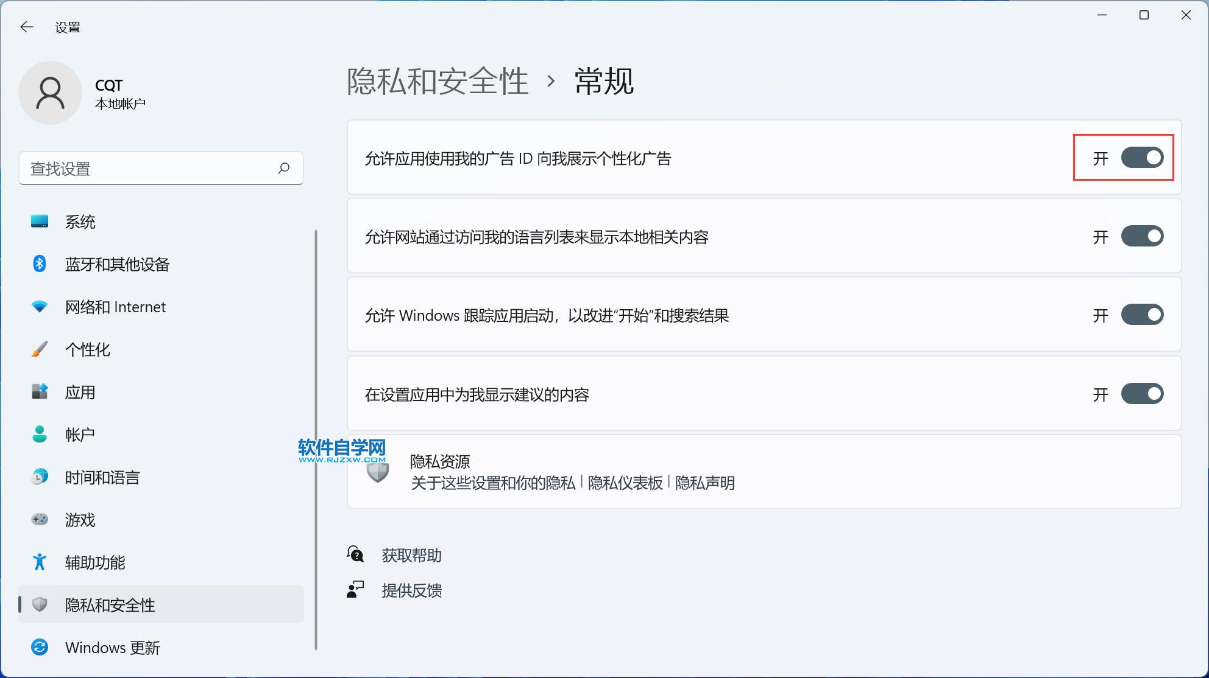Viewport: 1209px width, 678px height.
Task: Click the search magnifier icon
Action: click(x=283, y=168)
